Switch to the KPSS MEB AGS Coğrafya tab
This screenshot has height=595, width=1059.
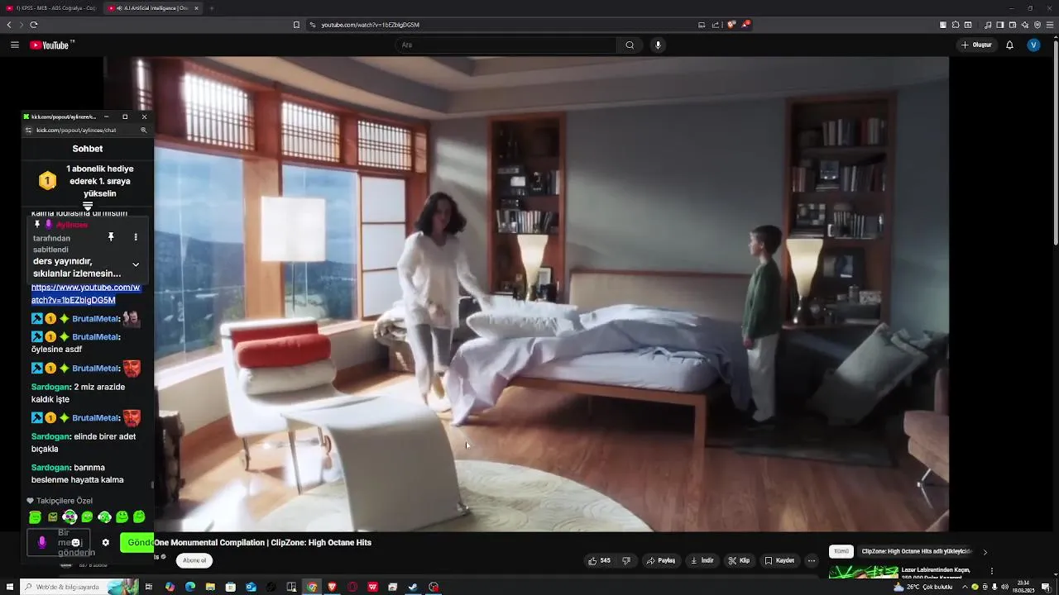coord(53,8)
